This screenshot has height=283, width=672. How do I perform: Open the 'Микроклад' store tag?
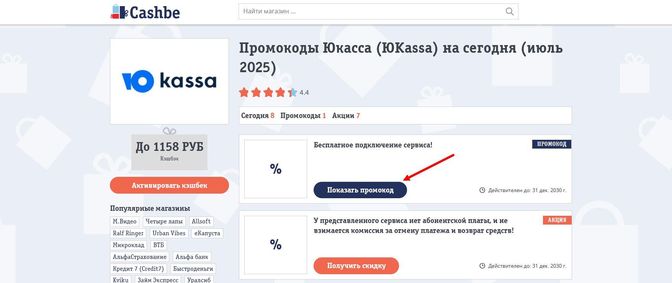(129, 245)
